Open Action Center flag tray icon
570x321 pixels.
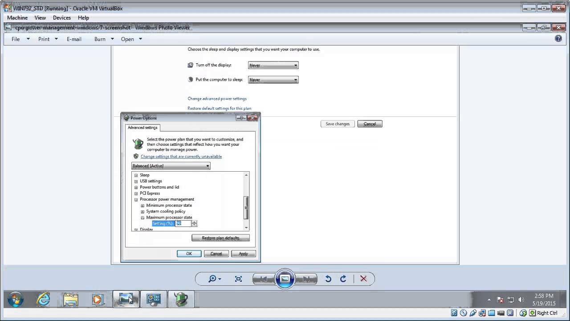(500, 300)
